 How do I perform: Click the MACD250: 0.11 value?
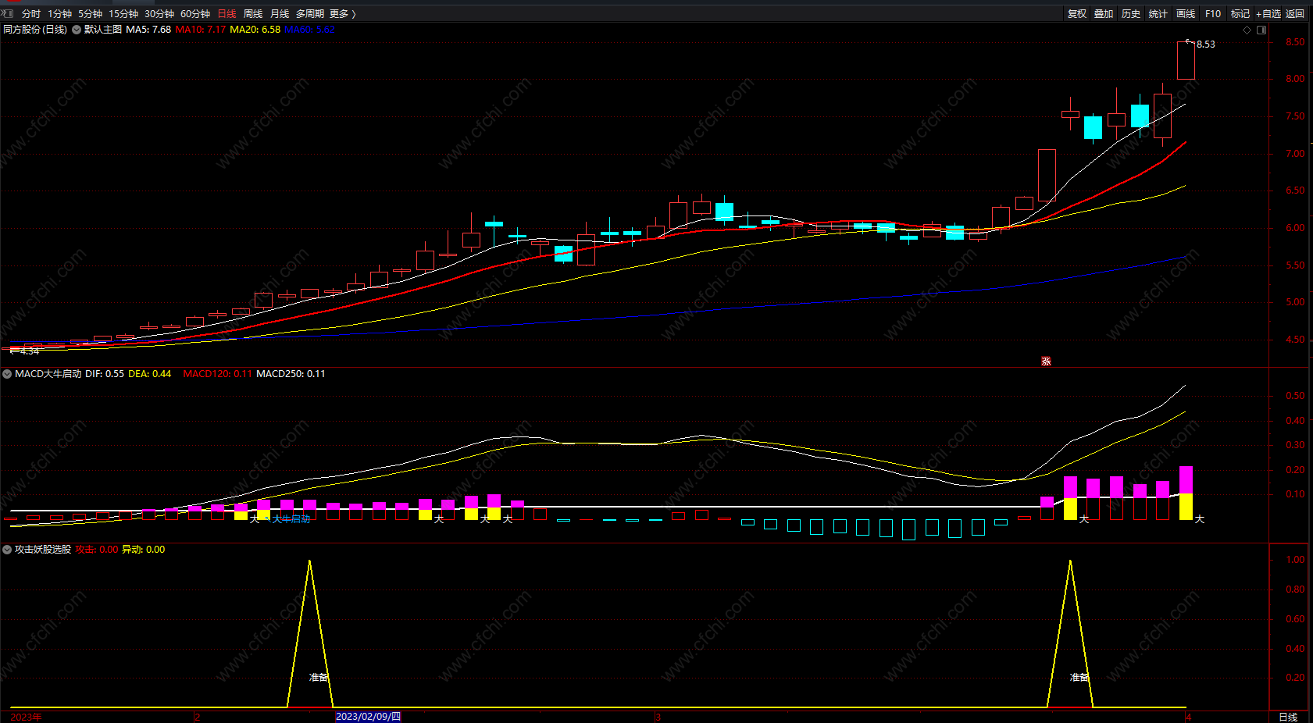pyautogui.click(x=291, y=374)
